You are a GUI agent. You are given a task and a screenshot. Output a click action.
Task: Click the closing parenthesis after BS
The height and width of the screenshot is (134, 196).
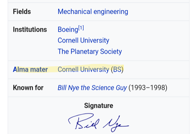click(122, 69)
